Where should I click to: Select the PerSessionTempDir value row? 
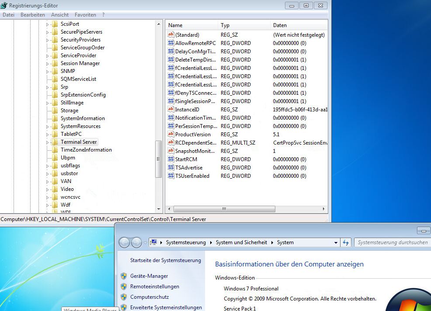(x=247, y=126)
